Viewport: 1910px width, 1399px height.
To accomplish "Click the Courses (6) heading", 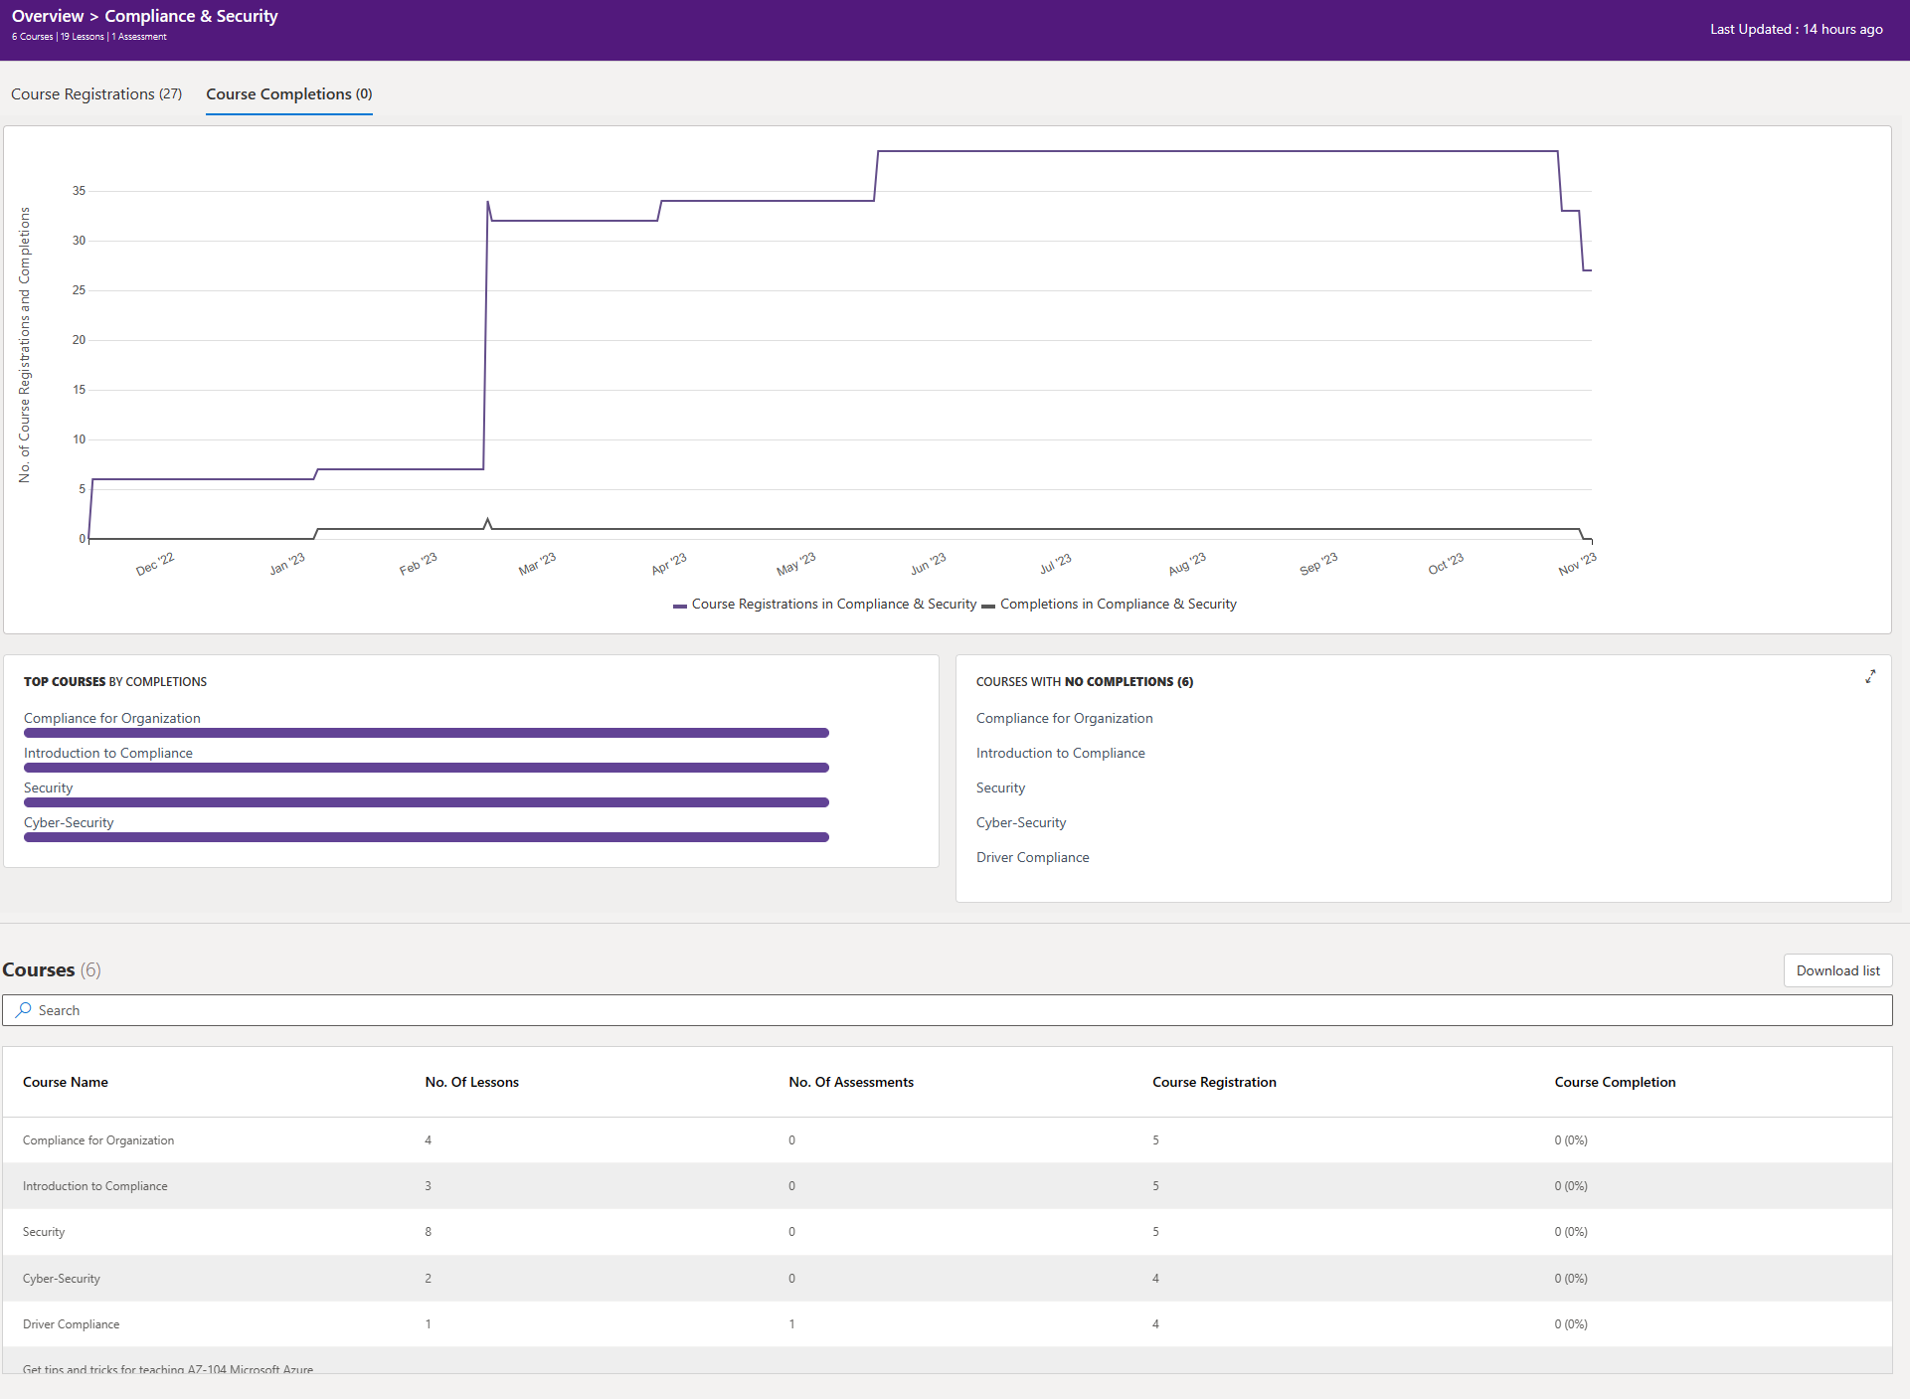I will [x=52, y=969].
